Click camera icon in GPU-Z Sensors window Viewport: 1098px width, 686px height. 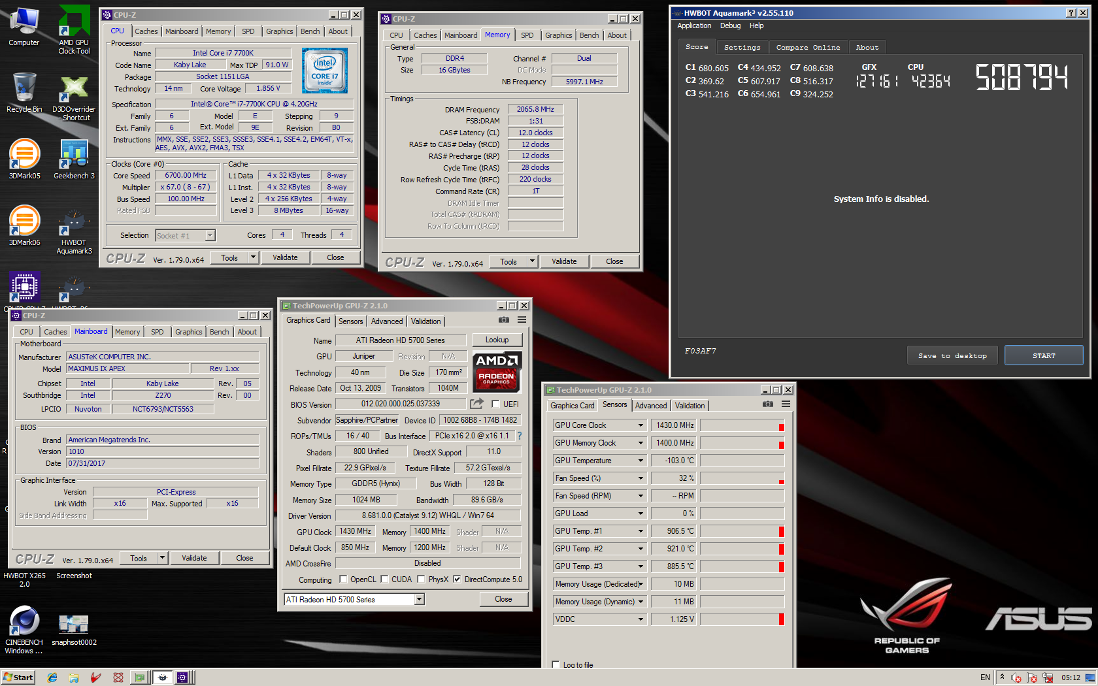tap(768, 404)
